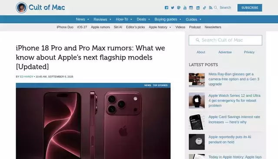278x159 pixels.
Task: Visit the Mastodon icon link
Action: coord(179,8)
